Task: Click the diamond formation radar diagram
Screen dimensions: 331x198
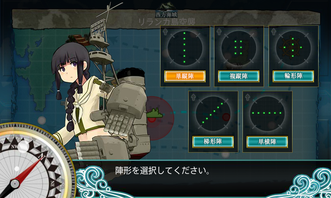Action: 293,48
